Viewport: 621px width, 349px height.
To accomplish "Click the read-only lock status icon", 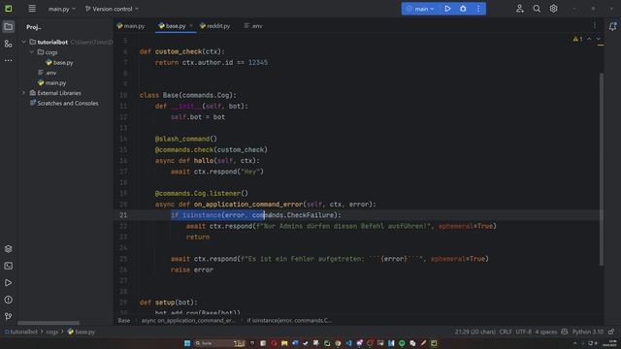I will pos(612,332).
